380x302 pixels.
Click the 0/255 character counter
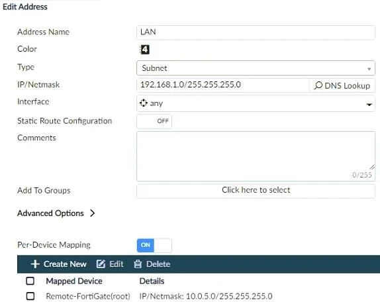click(362, 175)
